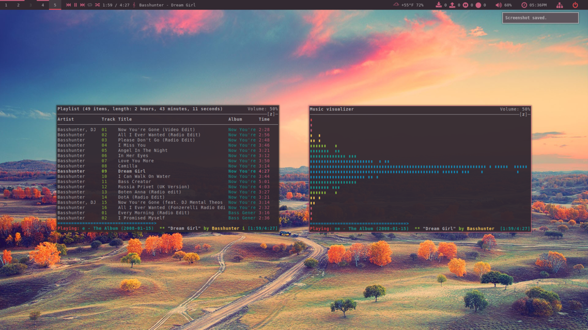Screen dimensions: 588x330
Task: Click the Screenshot saved notification
Action: click(540, 18)
